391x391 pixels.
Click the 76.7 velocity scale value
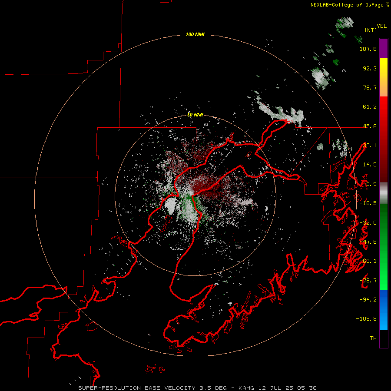point(370,87)
